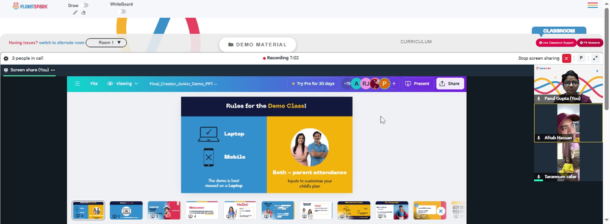Click Parul Gupta's microphone icon
This screenshot has height=224, width=610.
539,99
